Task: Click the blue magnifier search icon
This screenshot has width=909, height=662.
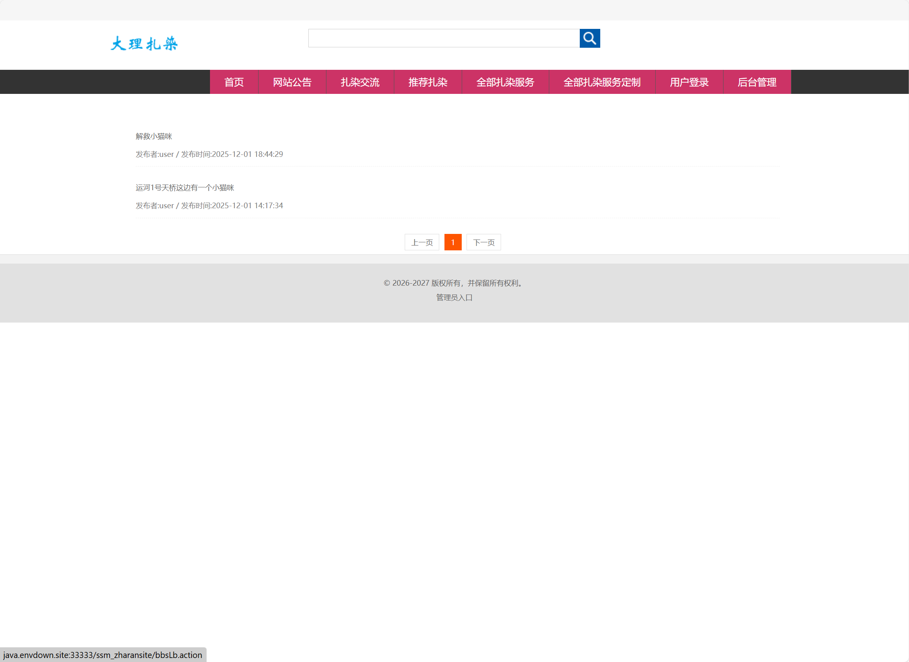Action: pyautogui.click(x=589, y=38)
